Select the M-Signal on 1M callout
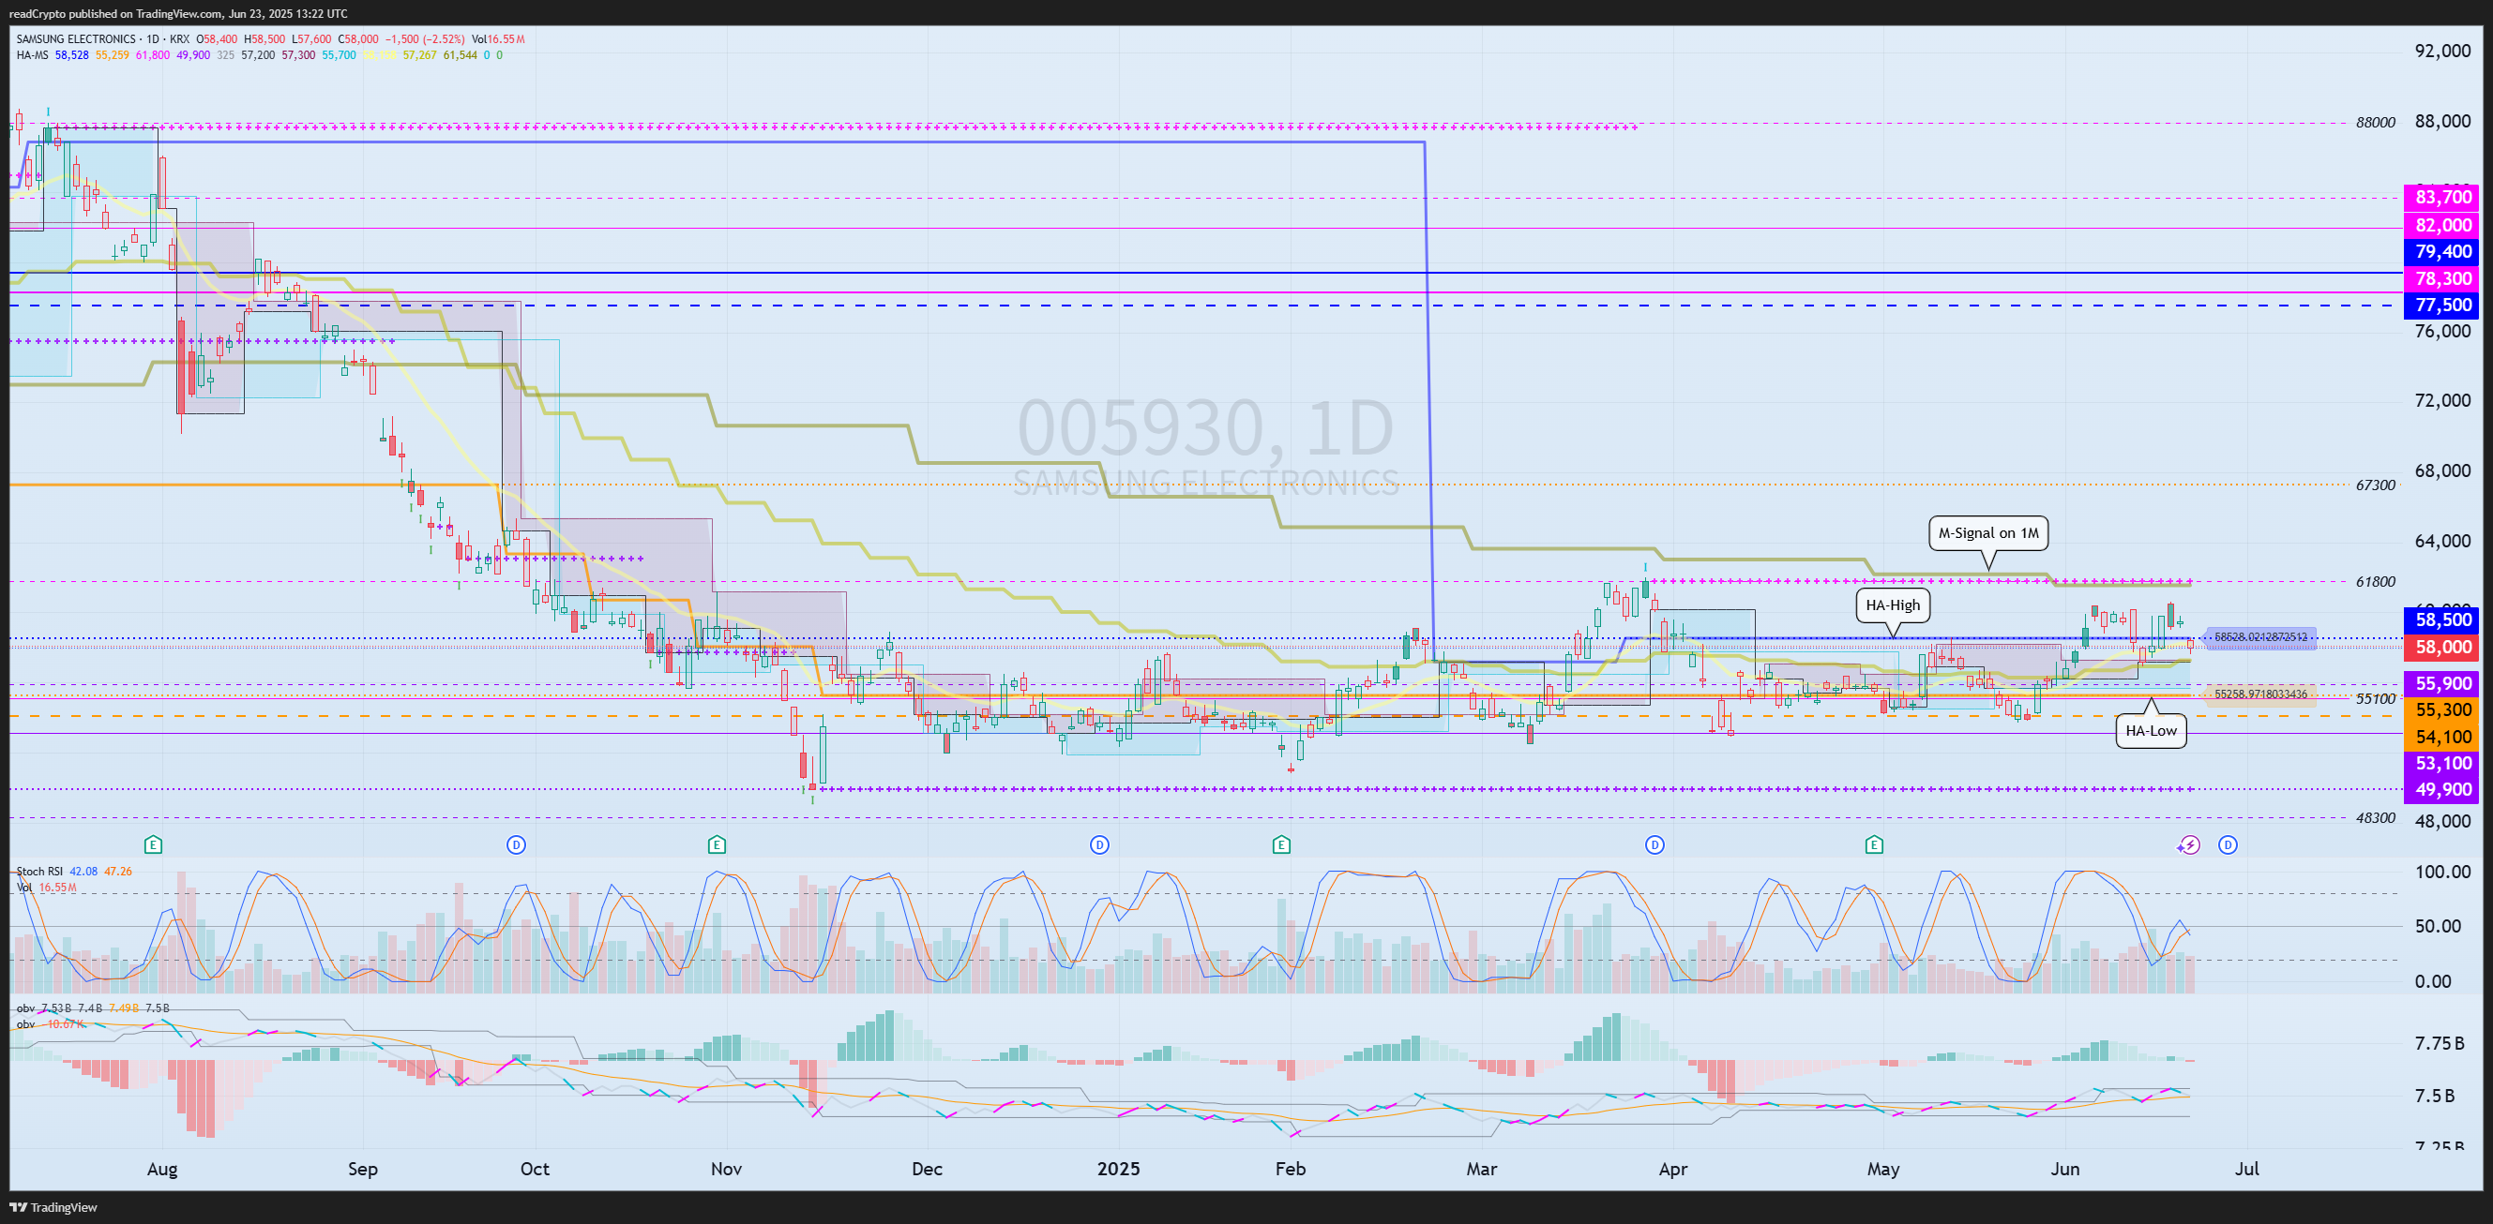The image size is (2493, 1224). tap(1987, 532)
